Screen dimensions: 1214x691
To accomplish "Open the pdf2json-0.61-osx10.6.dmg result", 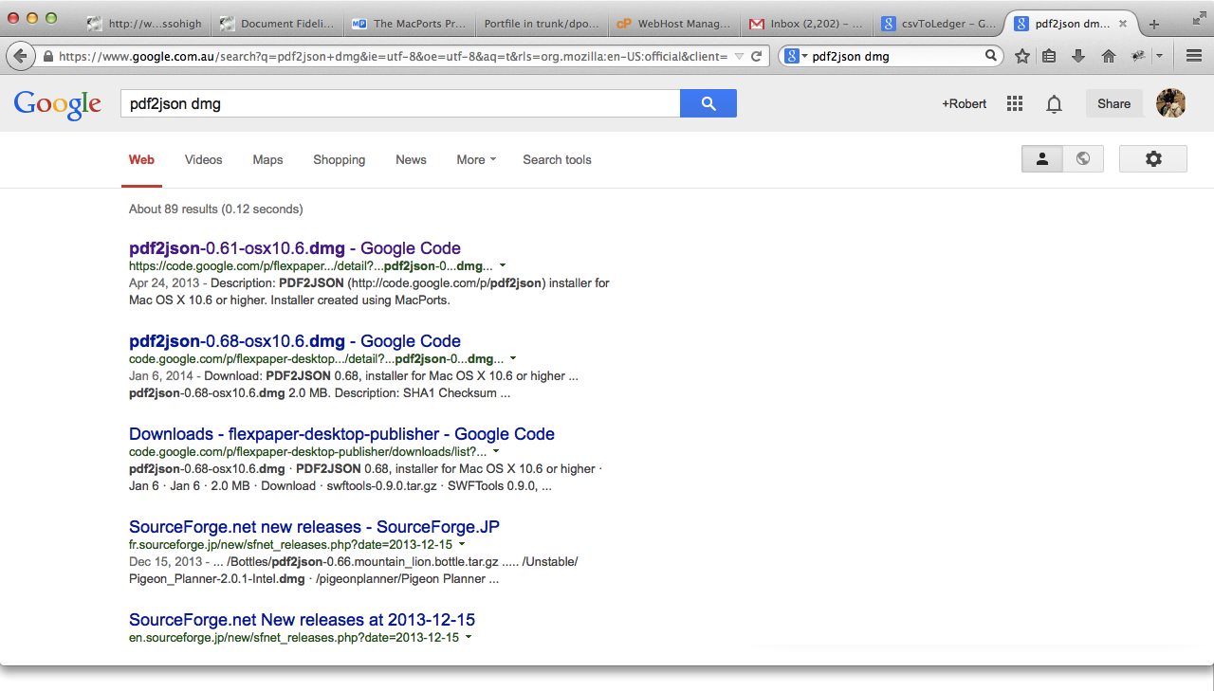I will 295,248.
